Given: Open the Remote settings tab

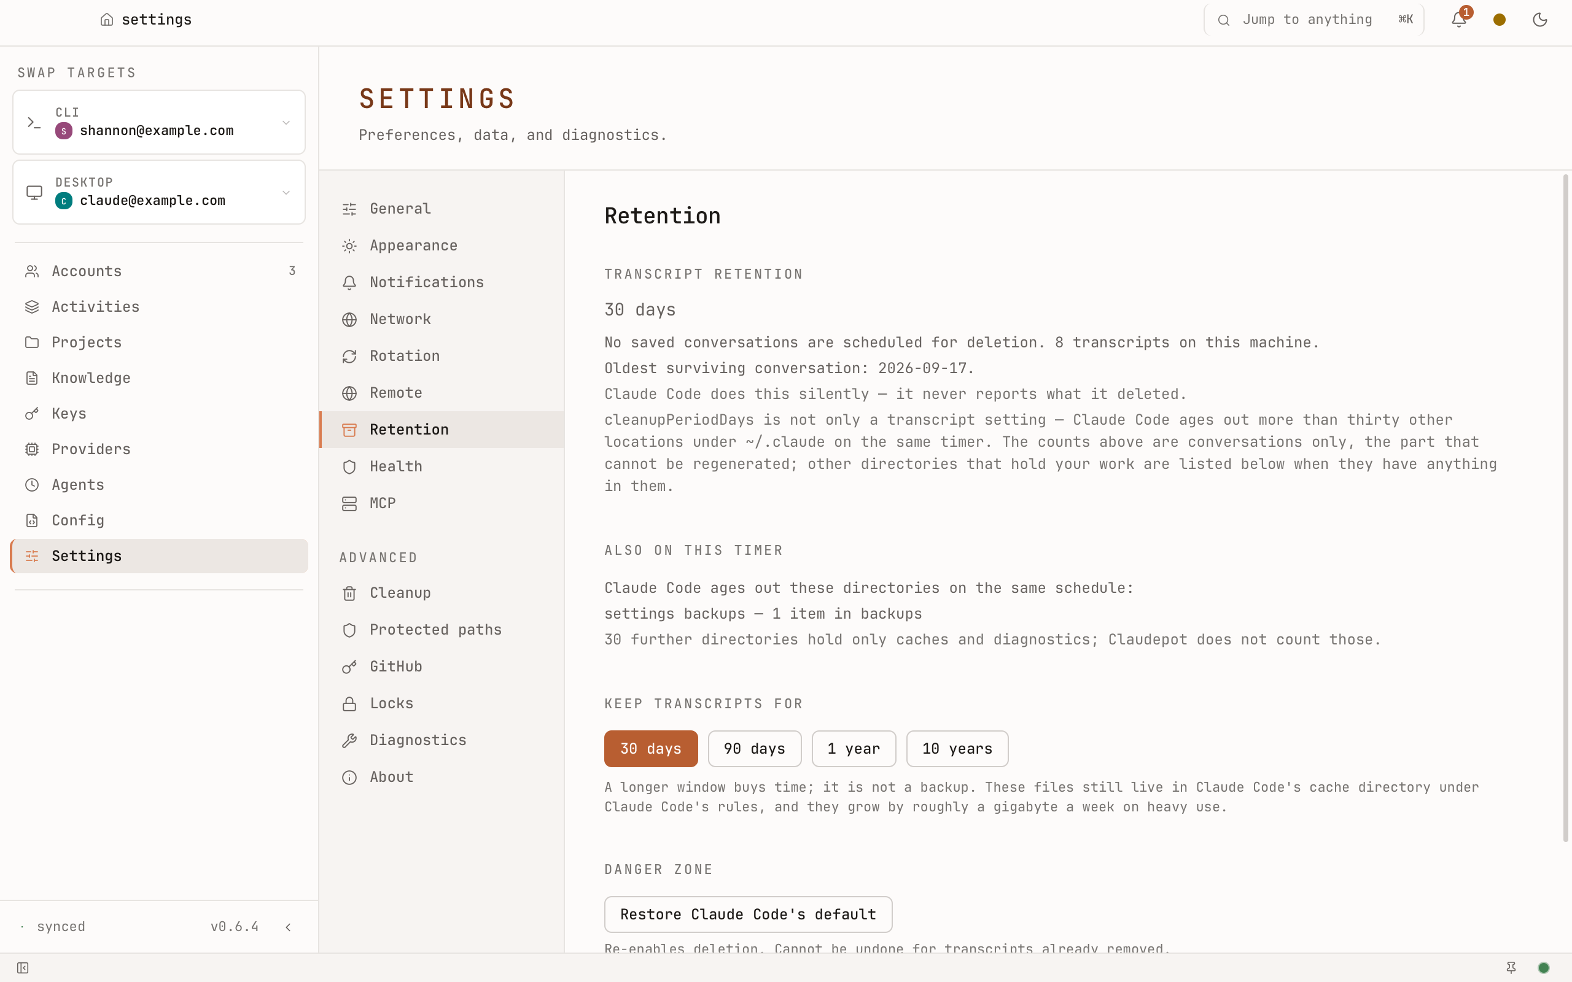Looking at the screenshot, I should pos(442,392).
